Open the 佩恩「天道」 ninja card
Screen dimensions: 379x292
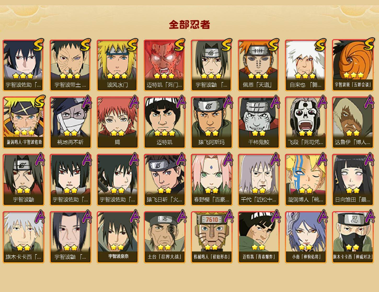click(259, 65)
